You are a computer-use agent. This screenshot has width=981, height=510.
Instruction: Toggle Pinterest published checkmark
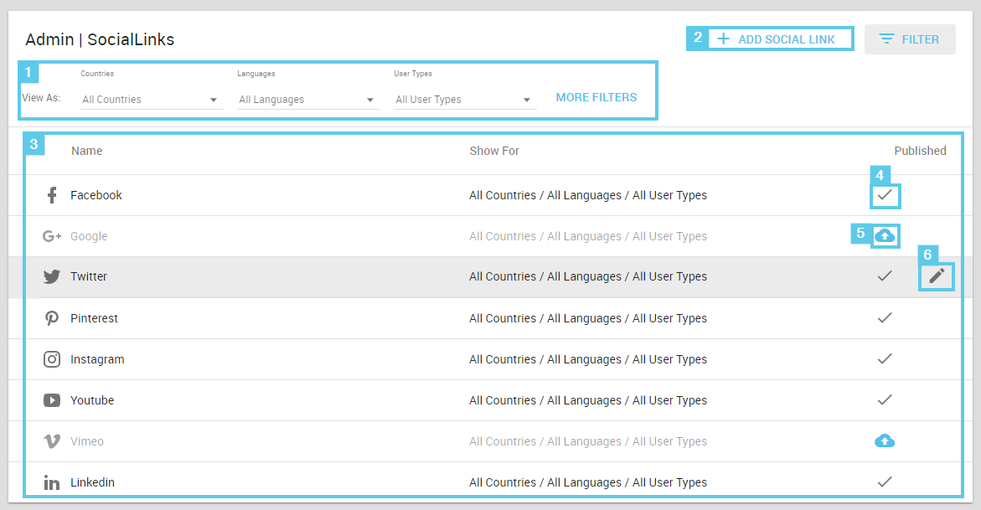885,318
